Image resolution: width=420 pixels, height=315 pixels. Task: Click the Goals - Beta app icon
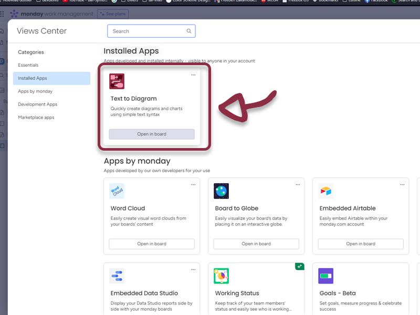click(x=326, y=276)
